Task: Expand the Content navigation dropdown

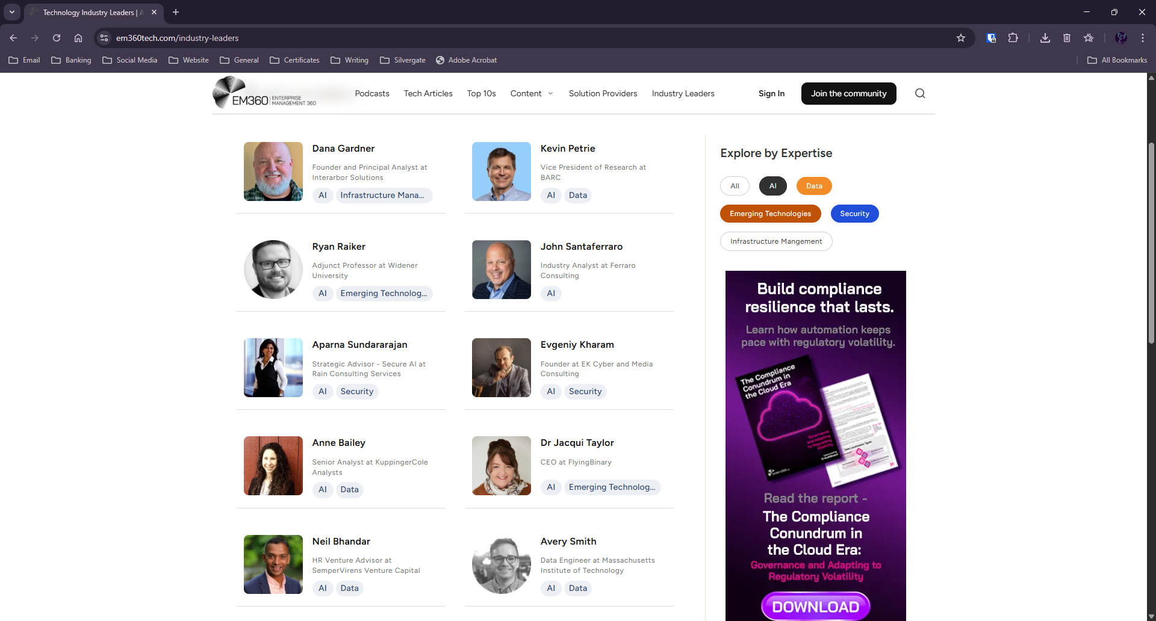Action: (531, 93)
